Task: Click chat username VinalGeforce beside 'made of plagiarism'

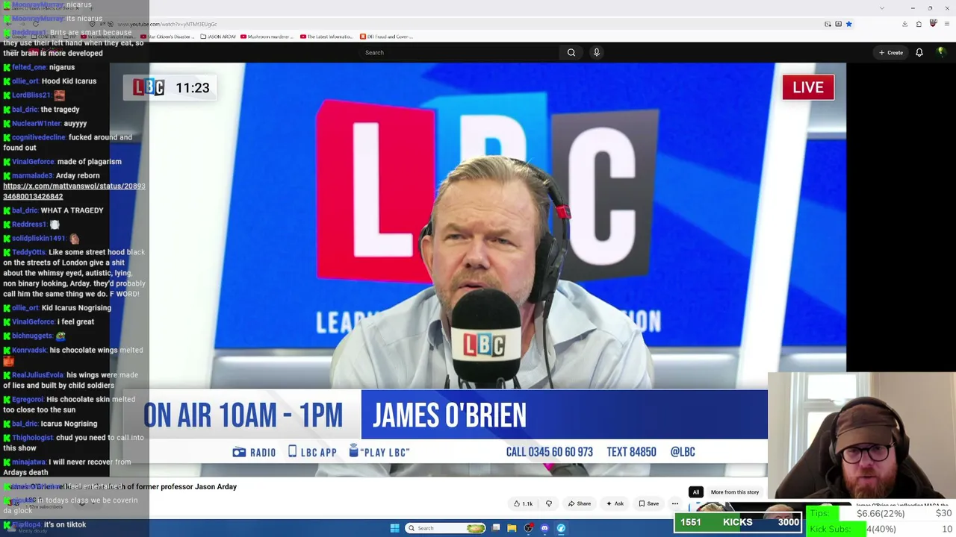Action: [x=33, y=162]
